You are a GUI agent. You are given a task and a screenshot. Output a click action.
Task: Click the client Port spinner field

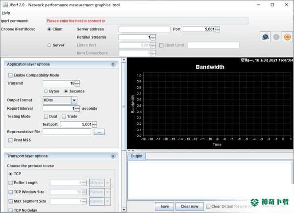pyautogui.click(x=201, y=29)
